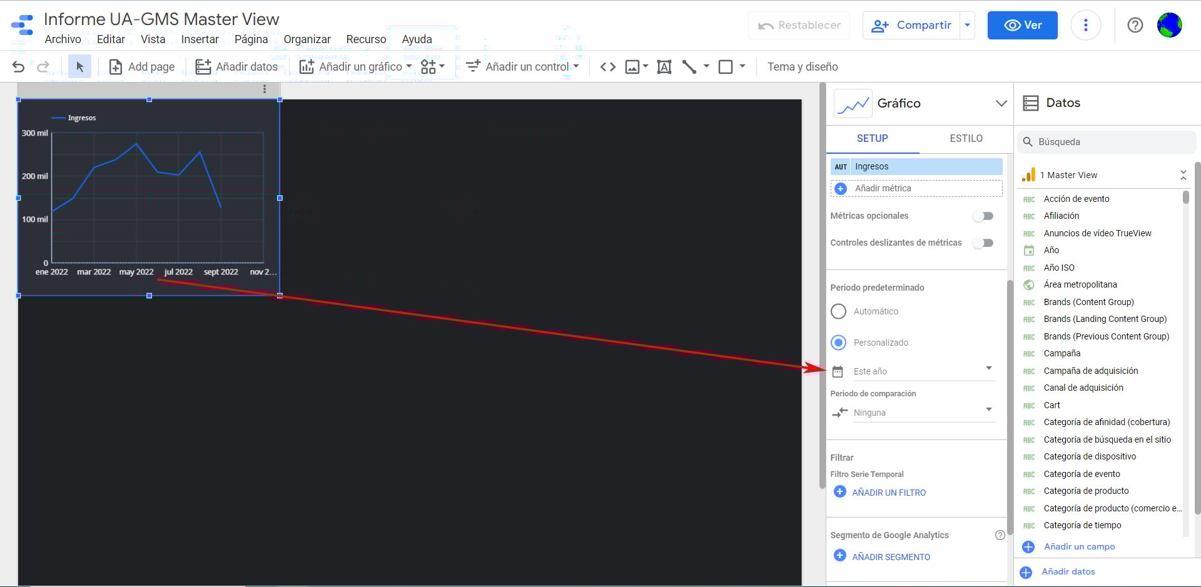This screenshot has width=1201, height=587.
Task: Click the AUT aggregation badge on Ingresos
Action: 841,167
